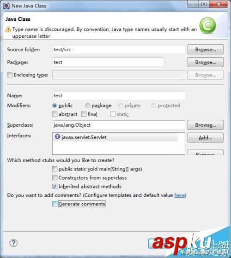Click Add to add an interface
The image size is (231, 258).
pyautogui.click(x=206, y=138)
